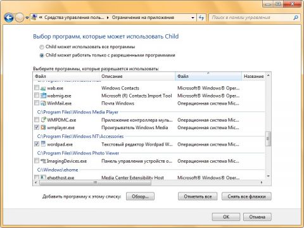Select the 'Почта Windows' description

118,103
